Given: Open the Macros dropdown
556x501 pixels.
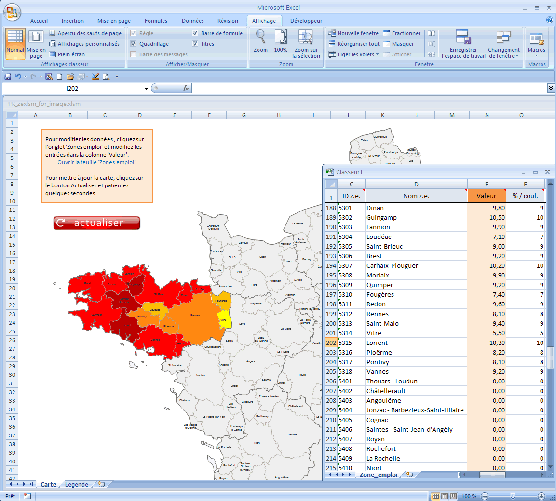Looking at the screenshot, I should [536, 44].
